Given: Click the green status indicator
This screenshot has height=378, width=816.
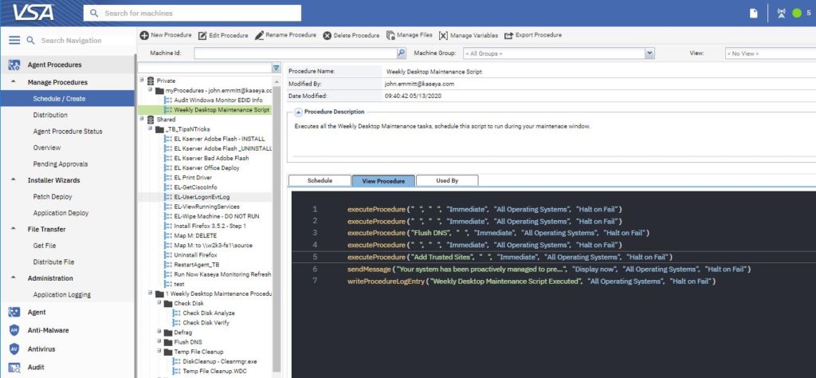Looking at the screenshot, I should 796,14.
